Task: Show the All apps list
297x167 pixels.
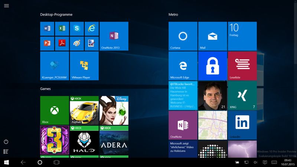Action: pyautogui.click(x=6, y=151)
